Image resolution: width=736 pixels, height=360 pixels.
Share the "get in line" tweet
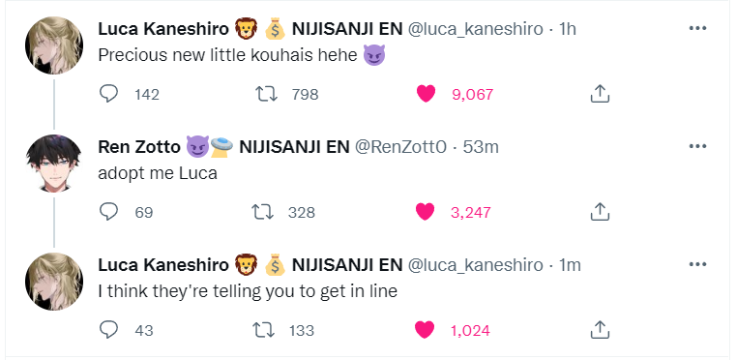pos(600,330)
